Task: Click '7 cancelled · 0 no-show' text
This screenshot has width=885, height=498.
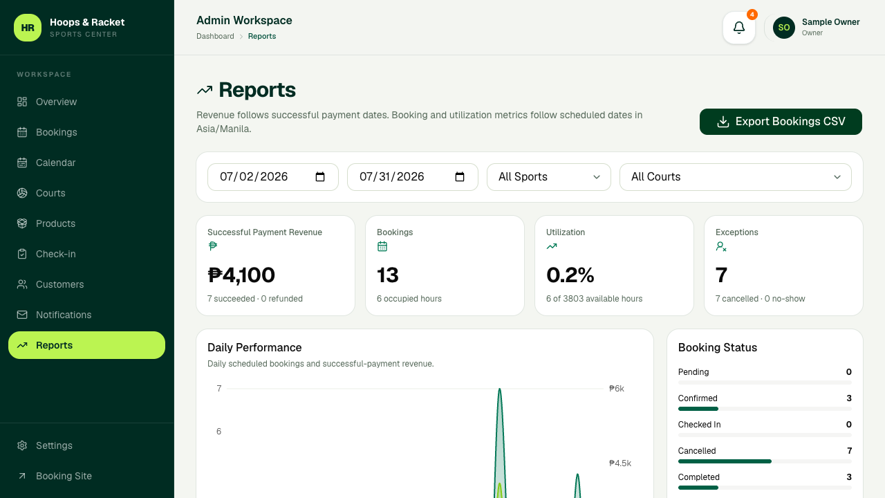Action: [x=761, y=299]
